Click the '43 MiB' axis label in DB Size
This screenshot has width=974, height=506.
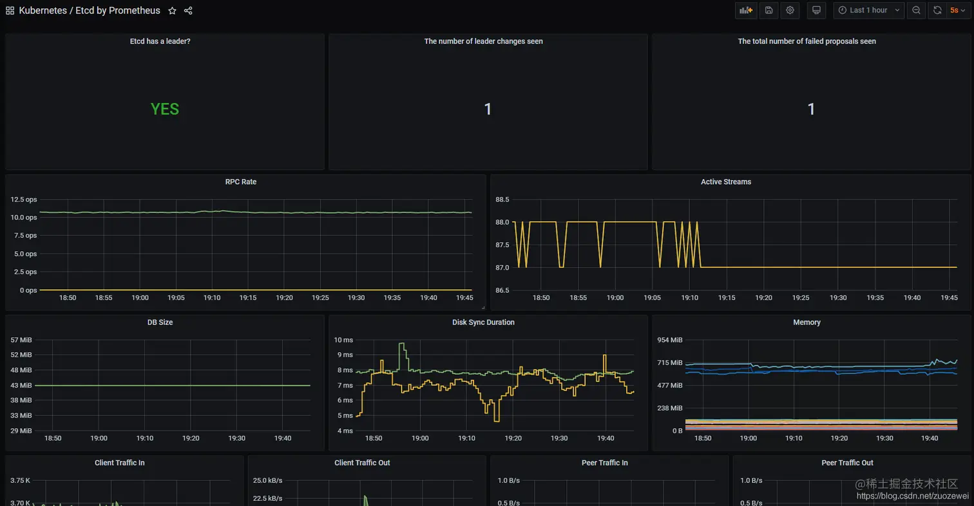coord(21,385)
